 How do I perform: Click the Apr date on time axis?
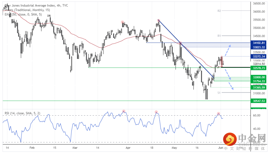[128, 148]
